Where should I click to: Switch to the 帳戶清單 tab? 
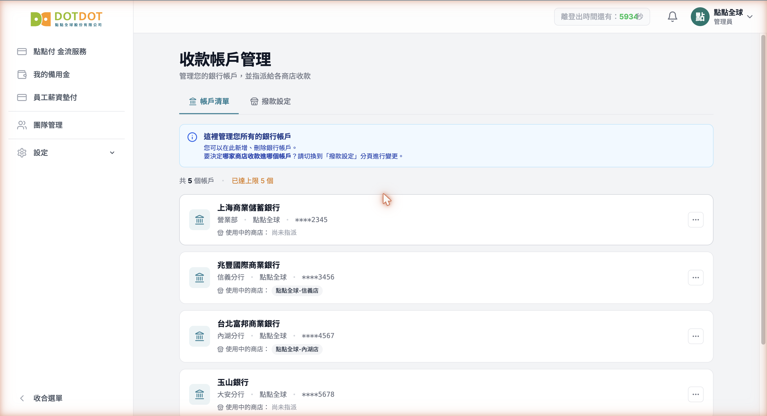coord(209,101)
